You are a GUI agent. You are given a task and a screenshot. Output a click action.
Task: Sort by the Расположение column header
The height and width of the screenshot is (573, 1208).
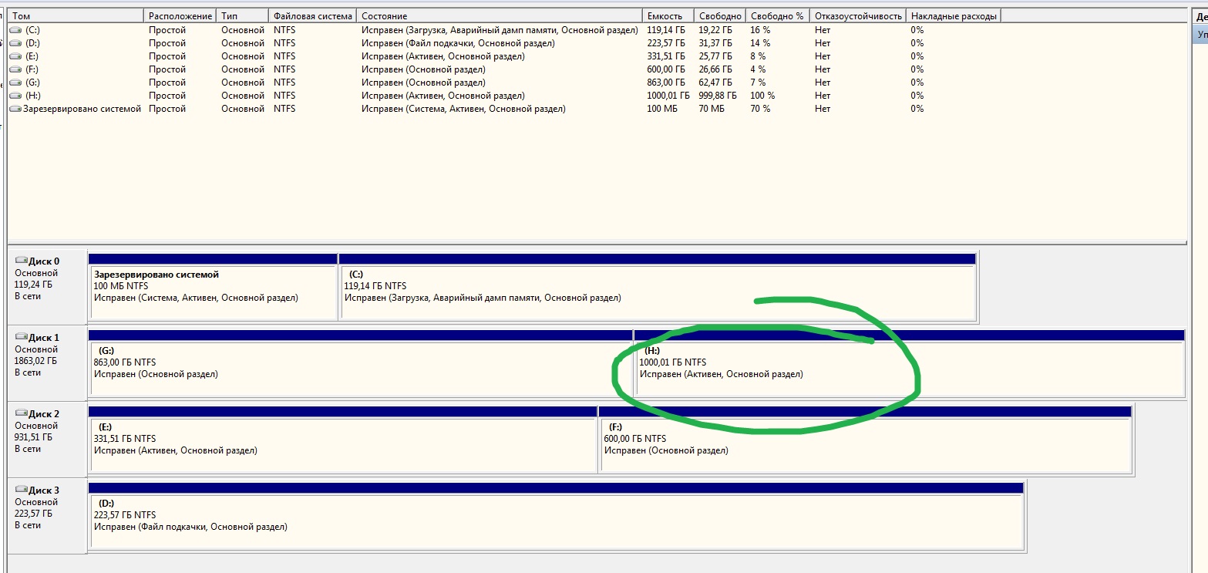click(180, 16)
